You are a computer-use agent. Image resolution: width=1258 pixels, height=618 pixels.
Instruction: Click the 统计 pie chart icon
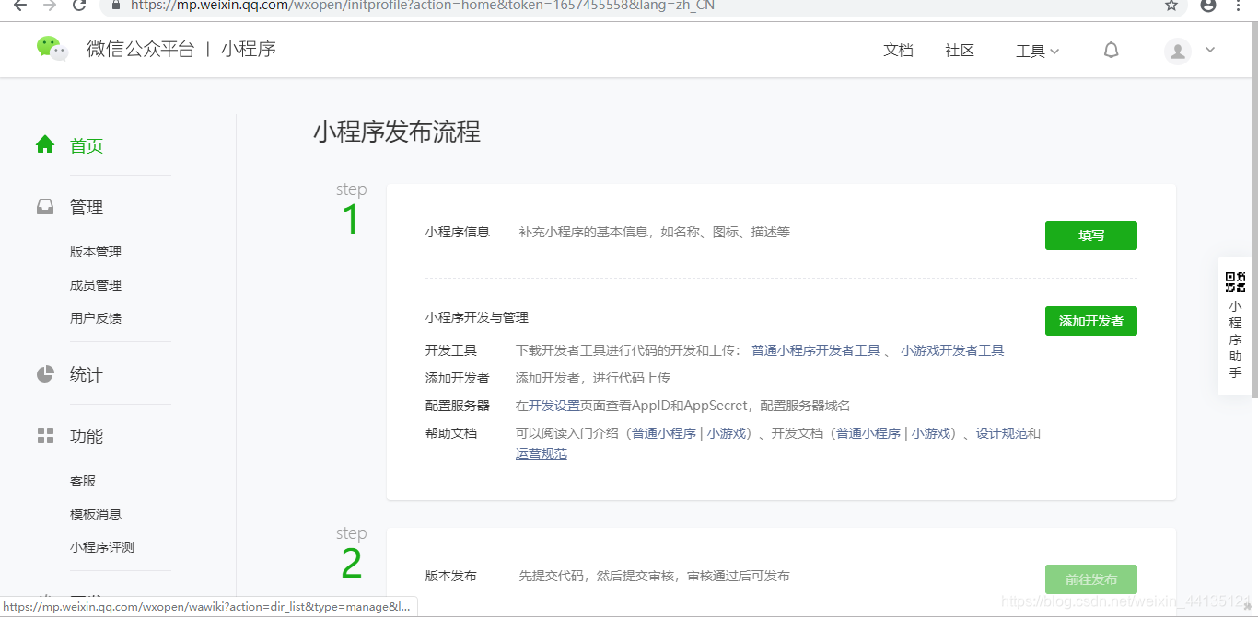(45, 374)
